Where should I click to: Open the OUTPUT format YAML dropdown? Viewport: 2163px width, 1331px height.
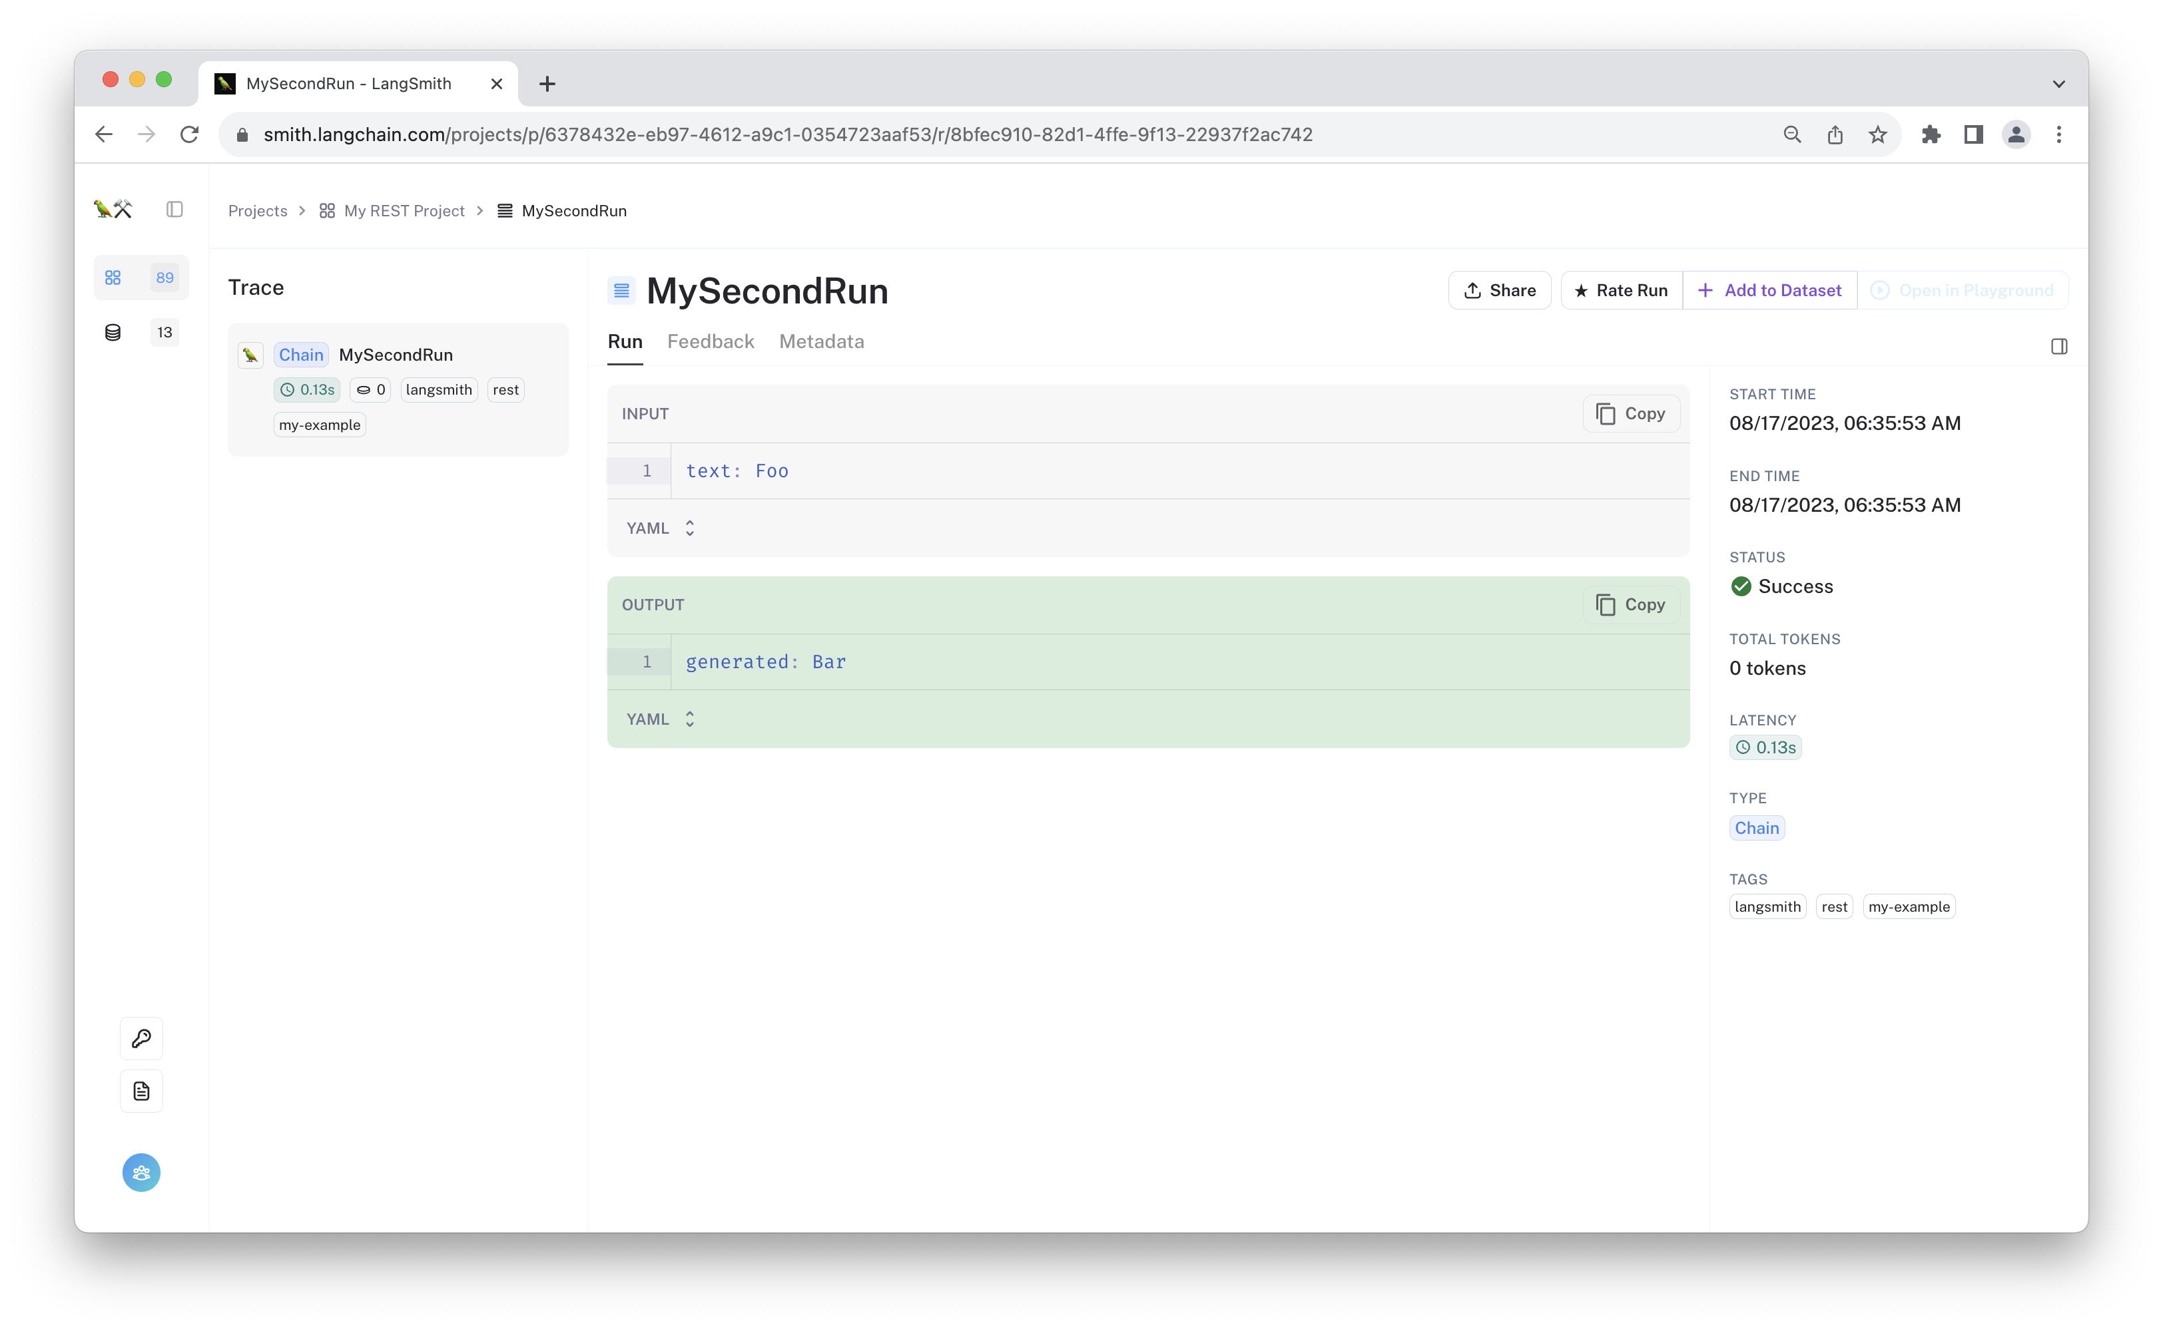tap(661, 719)
